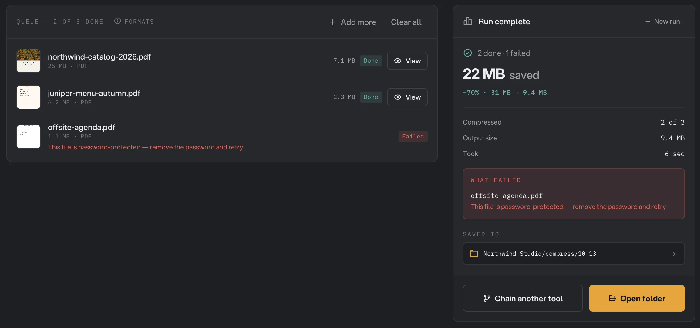Click the password-protected error in the queue row
Image resolution: width=700 pixels, height=328 pixels.
tap(145, 147)
